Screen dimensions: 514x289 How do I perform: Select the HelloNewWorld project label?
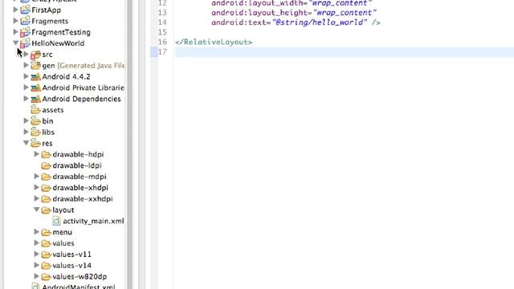coord(58,43)
